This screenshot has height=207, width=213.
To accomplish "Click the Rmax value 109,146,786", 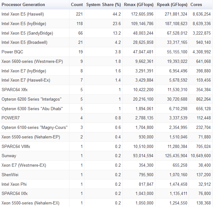I will (142, 24).
